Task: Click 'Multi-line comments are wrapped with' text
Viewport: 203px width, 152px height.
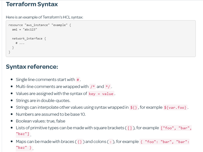Action: [x=52, y=86]
